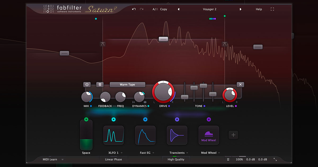The width and height of the screenshot is (318, 167).
Task: Click the Mix knob
Action: pos(86,97)
